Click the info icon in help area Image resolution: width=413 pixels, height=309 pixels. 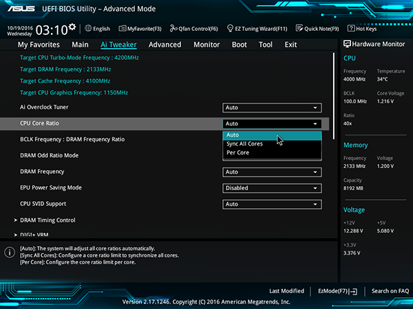coord(10,253)
